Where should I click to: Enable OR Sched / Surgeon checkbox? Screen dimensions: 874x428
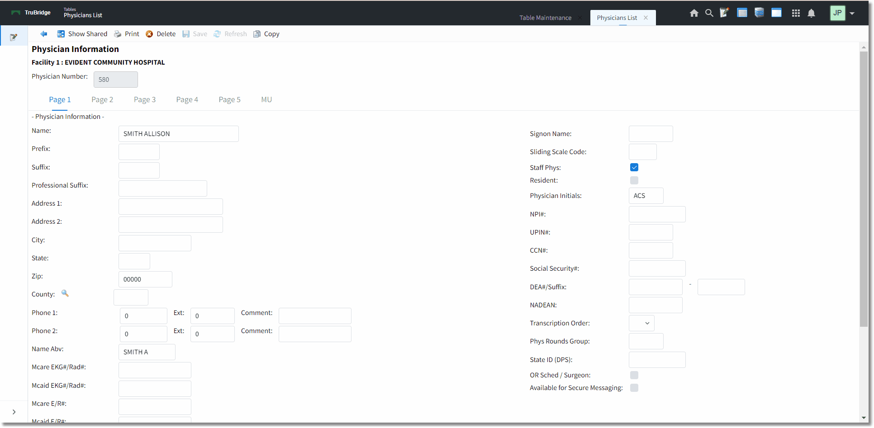[634, 375]
